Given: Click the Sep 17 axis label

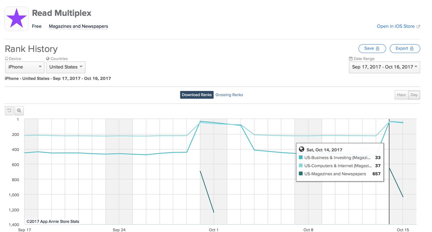Looking at the screenshot, I should pyautogui.click(x=24, y=229).
